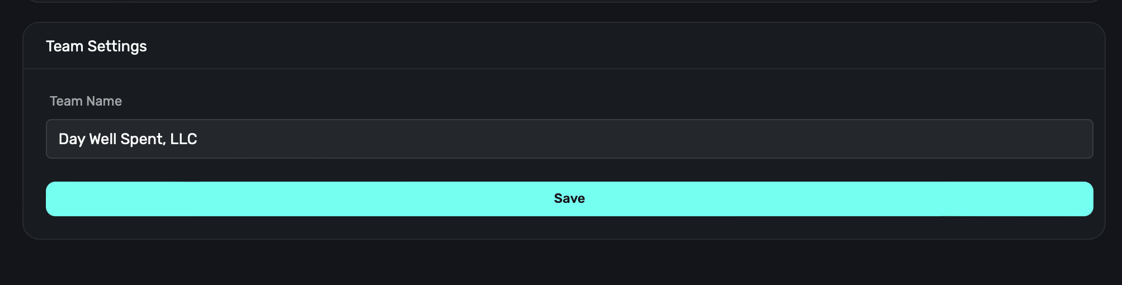The image size is (1122, 285).
Task: Click the Team Name field label
Action: pyautogui.click(x=86, y=101)
